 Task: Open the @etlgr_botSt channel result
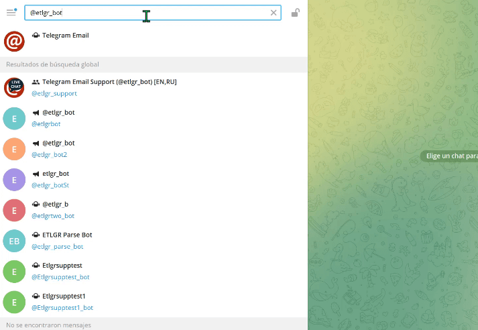click(x=154, y=179)
